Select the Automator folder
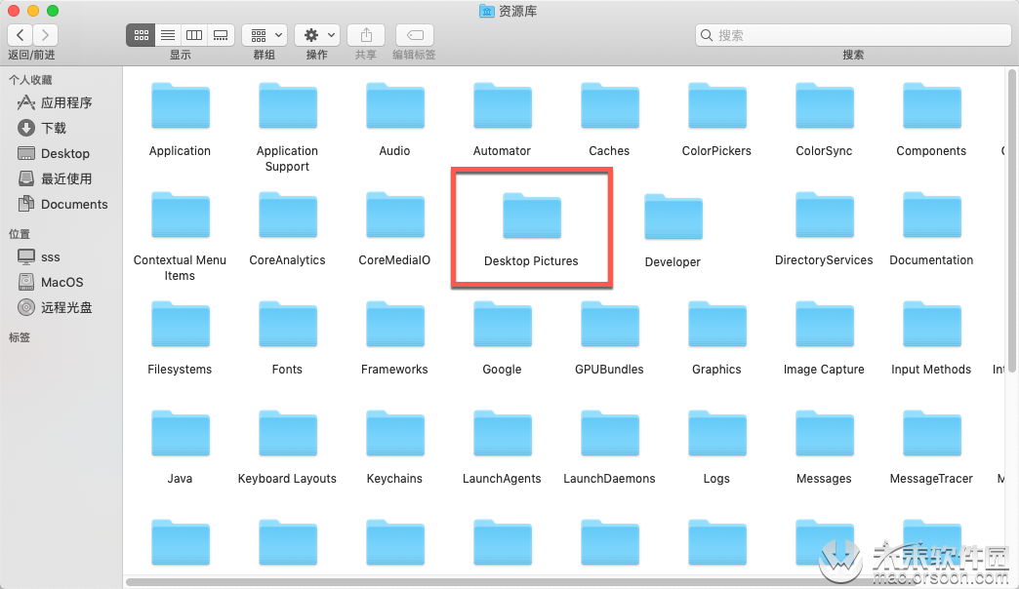Viewport: 1019px width, 589px height. [503, 105]
